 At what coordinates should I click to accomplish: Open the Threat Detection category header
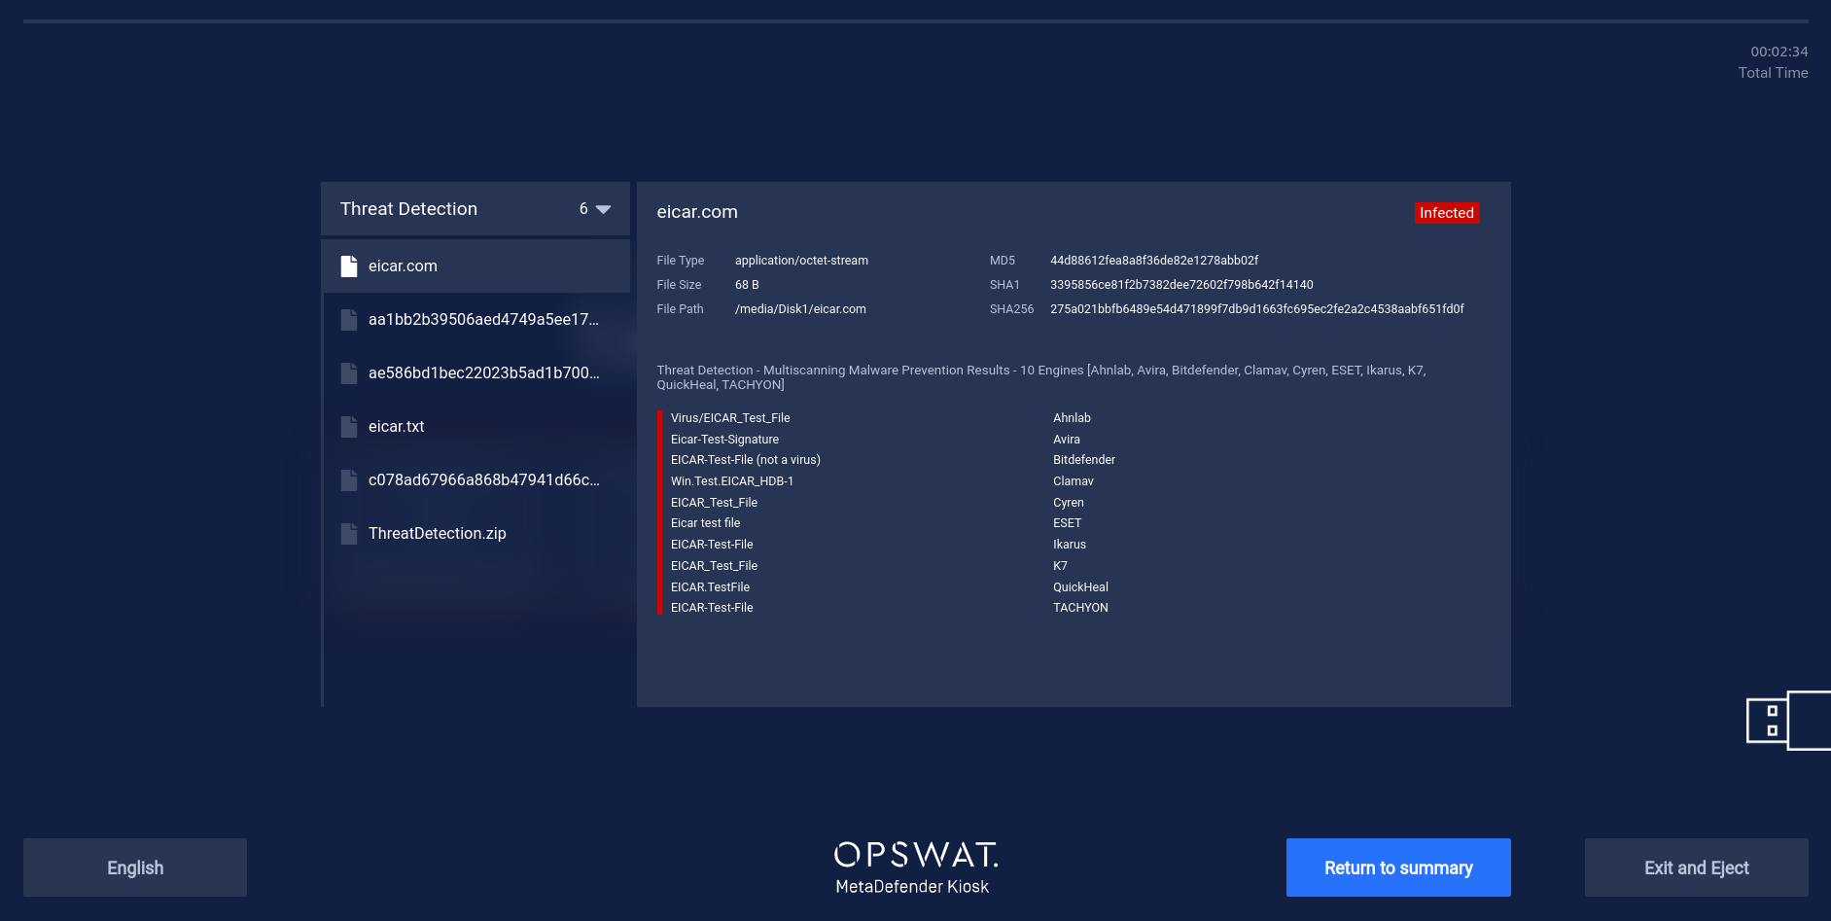click(x=475, y=209)
